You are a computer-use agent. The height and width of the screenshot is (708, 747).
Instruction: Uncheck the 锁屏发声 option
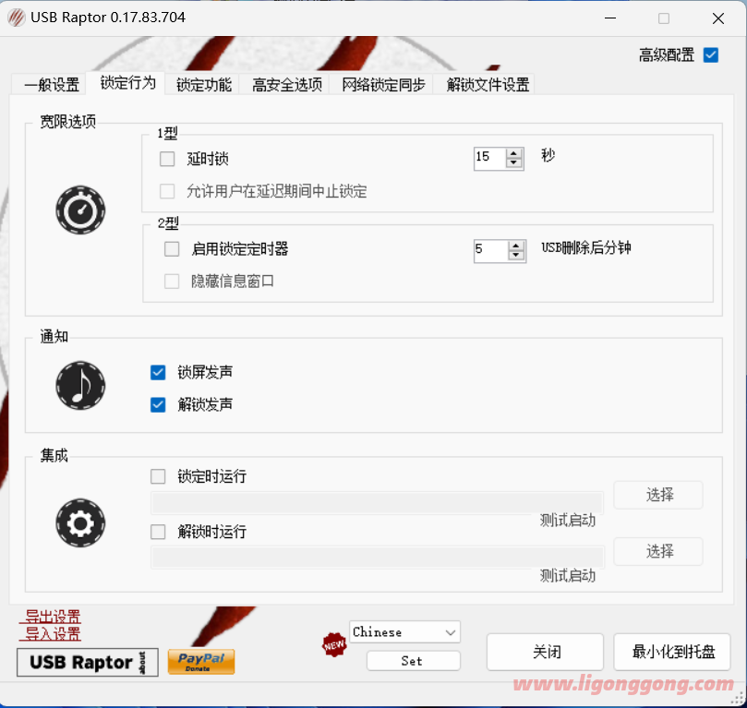(158, 372)
